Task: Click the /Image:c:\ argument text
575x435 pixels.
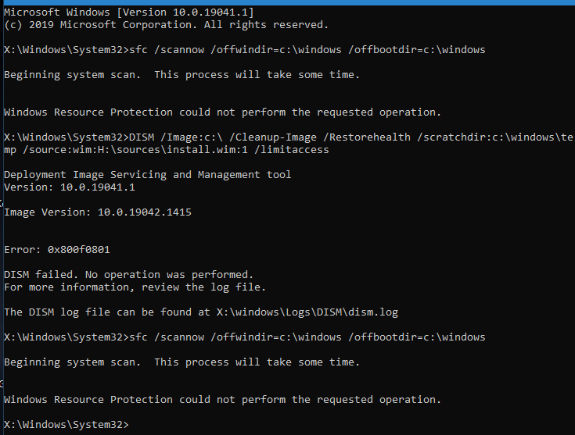Action: tap(192, 137)
